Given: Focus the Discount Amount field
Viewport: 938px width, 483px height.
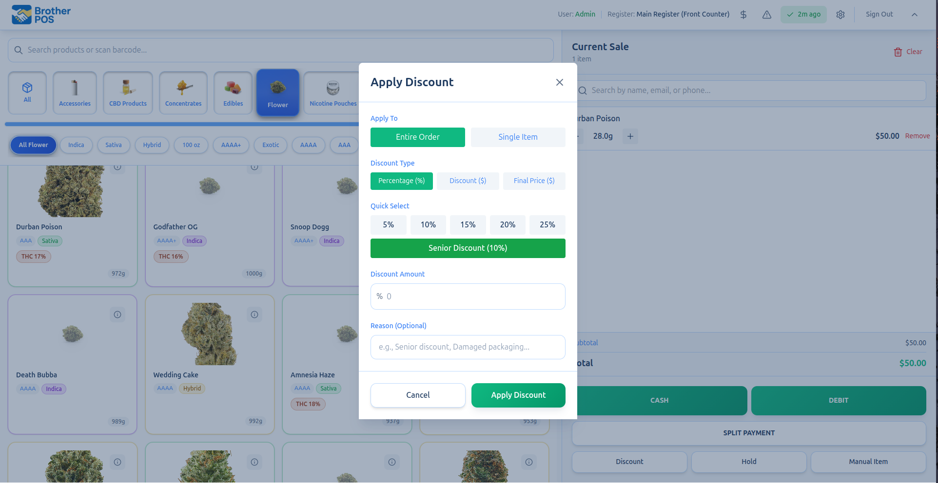Looking at the screenshot, I should point(468,297).
